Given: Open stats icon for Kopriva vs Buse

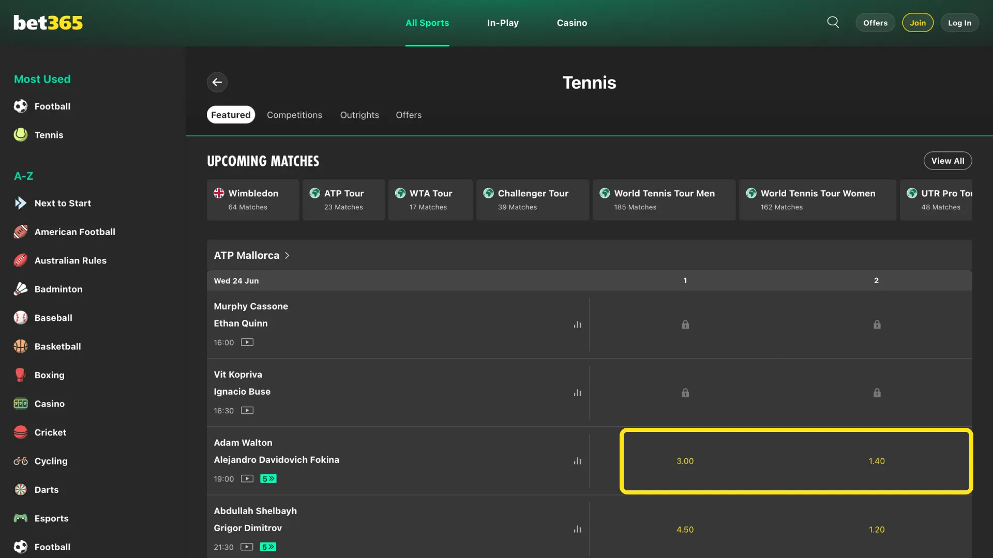Looking at the screenshot, I should pyautogui.click(x=577, y=393).
